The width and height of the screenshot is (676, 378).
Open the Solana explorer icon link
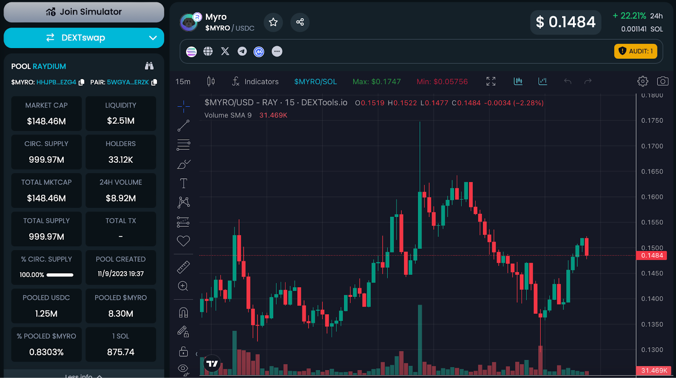coord(191,52)
